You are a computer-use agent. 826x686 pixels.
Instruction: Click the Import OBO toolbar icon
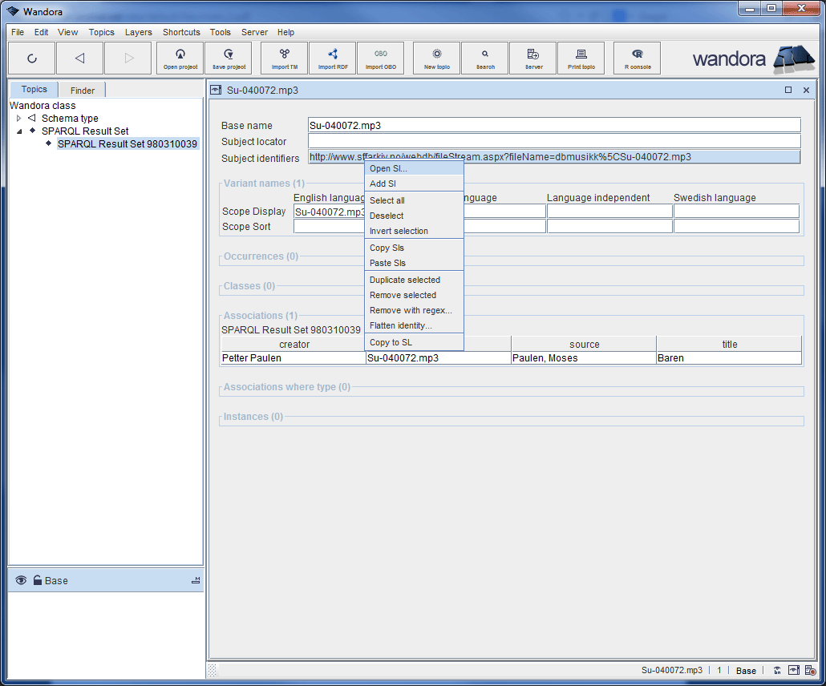[x=381, y=58]
